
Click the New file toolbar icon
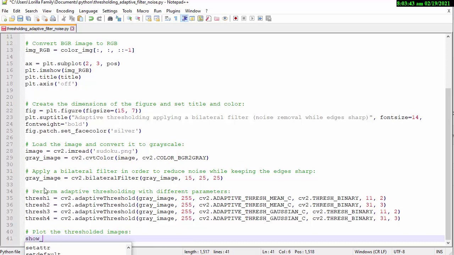tap(5, 18)
